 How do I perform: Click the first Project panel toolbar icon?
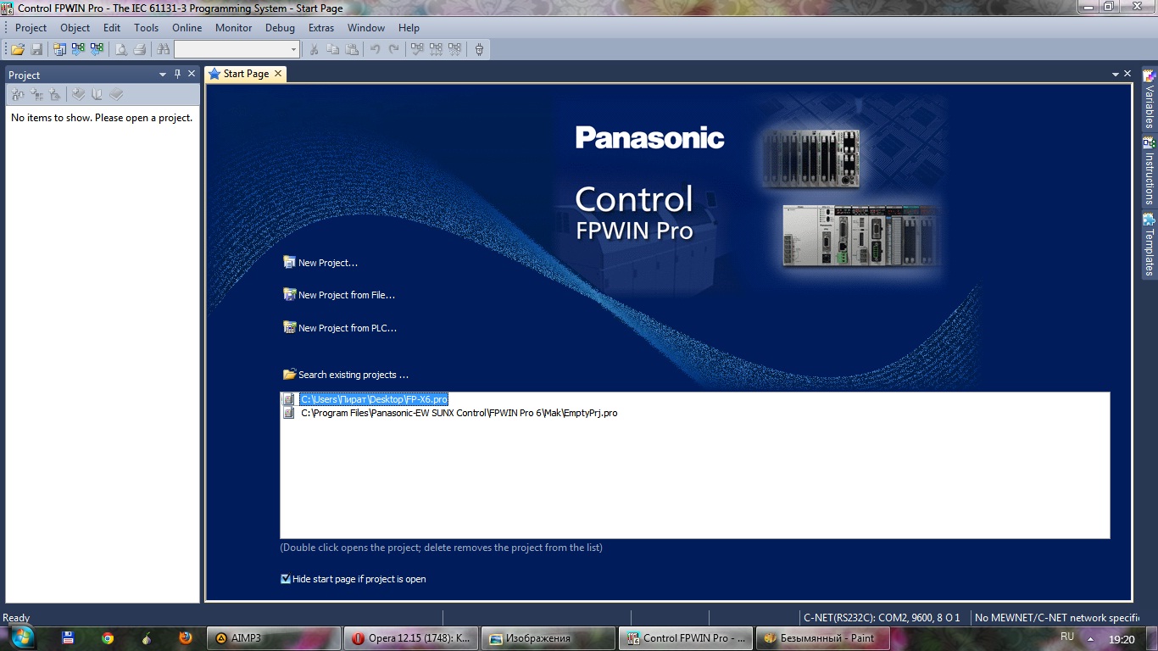coord(17,95)
